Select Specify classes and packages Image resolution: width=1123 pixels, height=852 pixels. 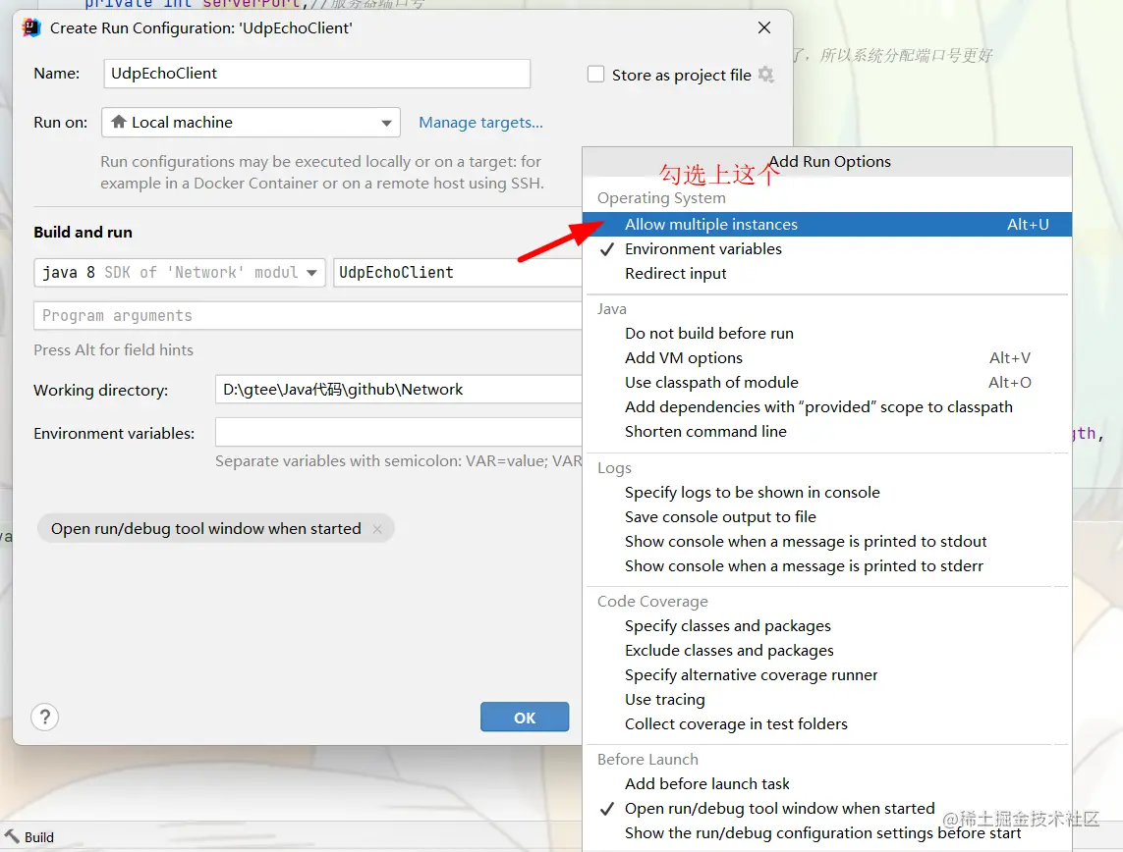coord(826,626)
